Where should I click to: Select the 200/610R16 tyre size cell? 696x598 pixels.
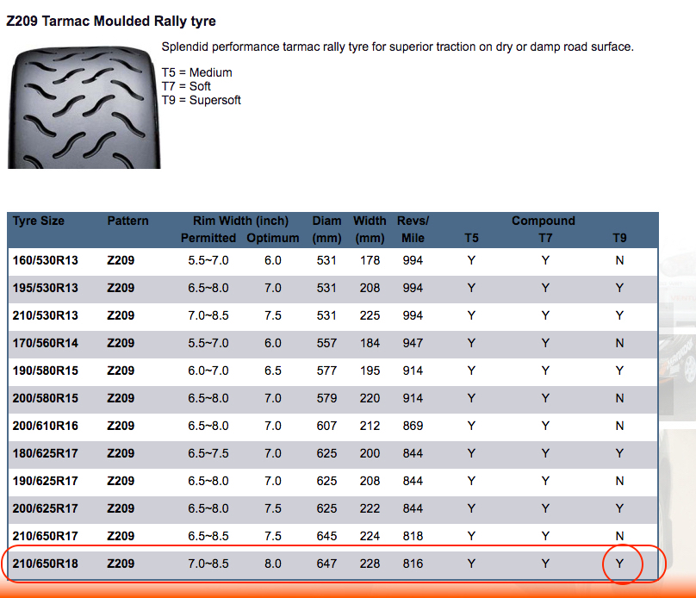click(x=45, y=426)
